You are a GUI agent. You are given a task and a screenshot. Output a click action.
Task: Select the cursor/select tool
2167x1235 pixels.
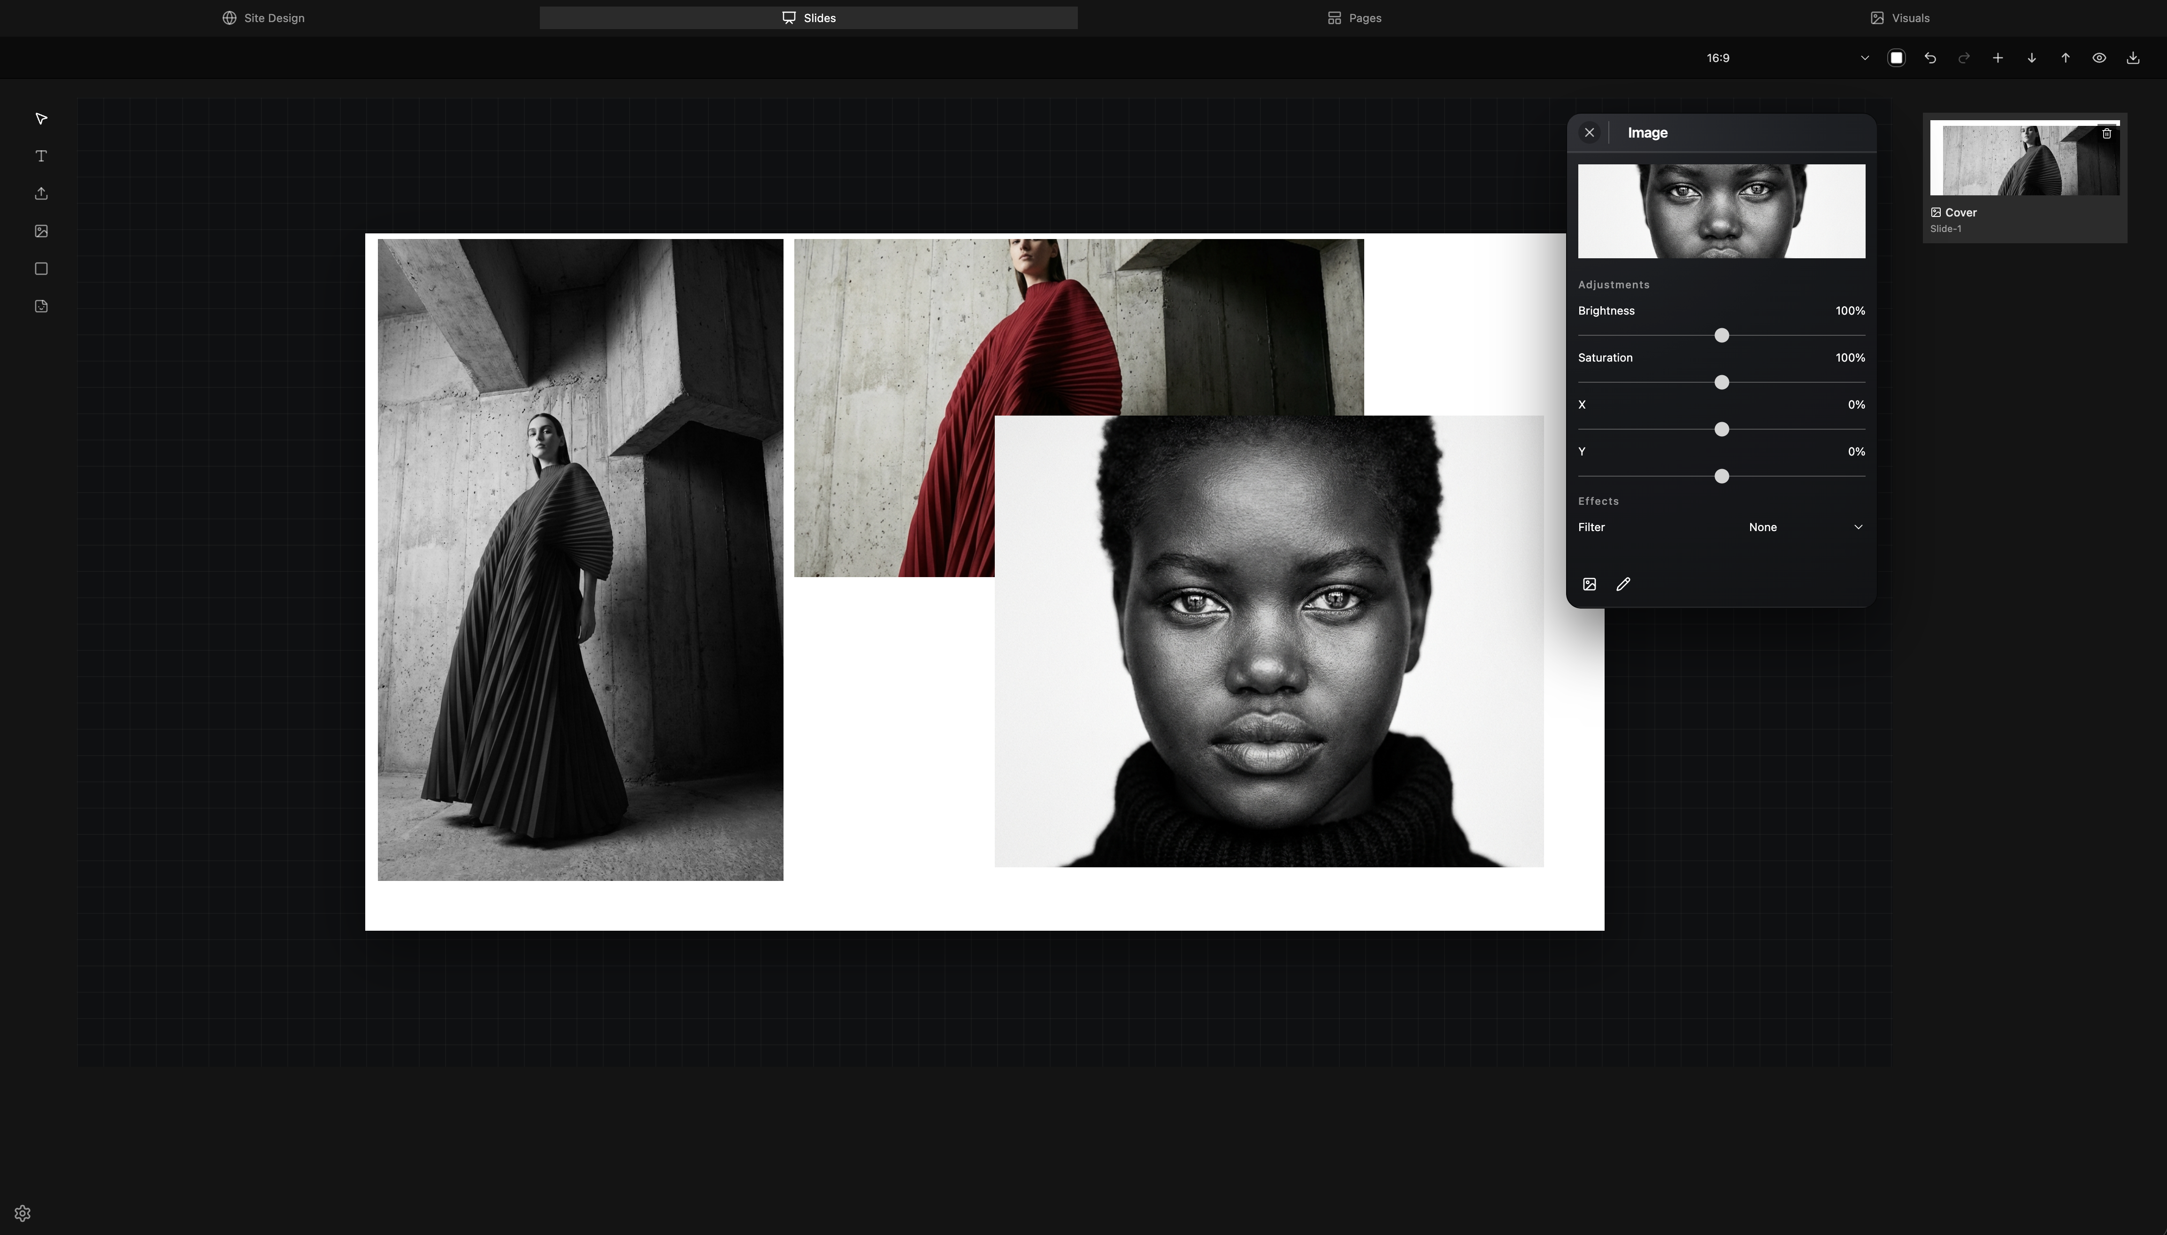pos(40,119)
